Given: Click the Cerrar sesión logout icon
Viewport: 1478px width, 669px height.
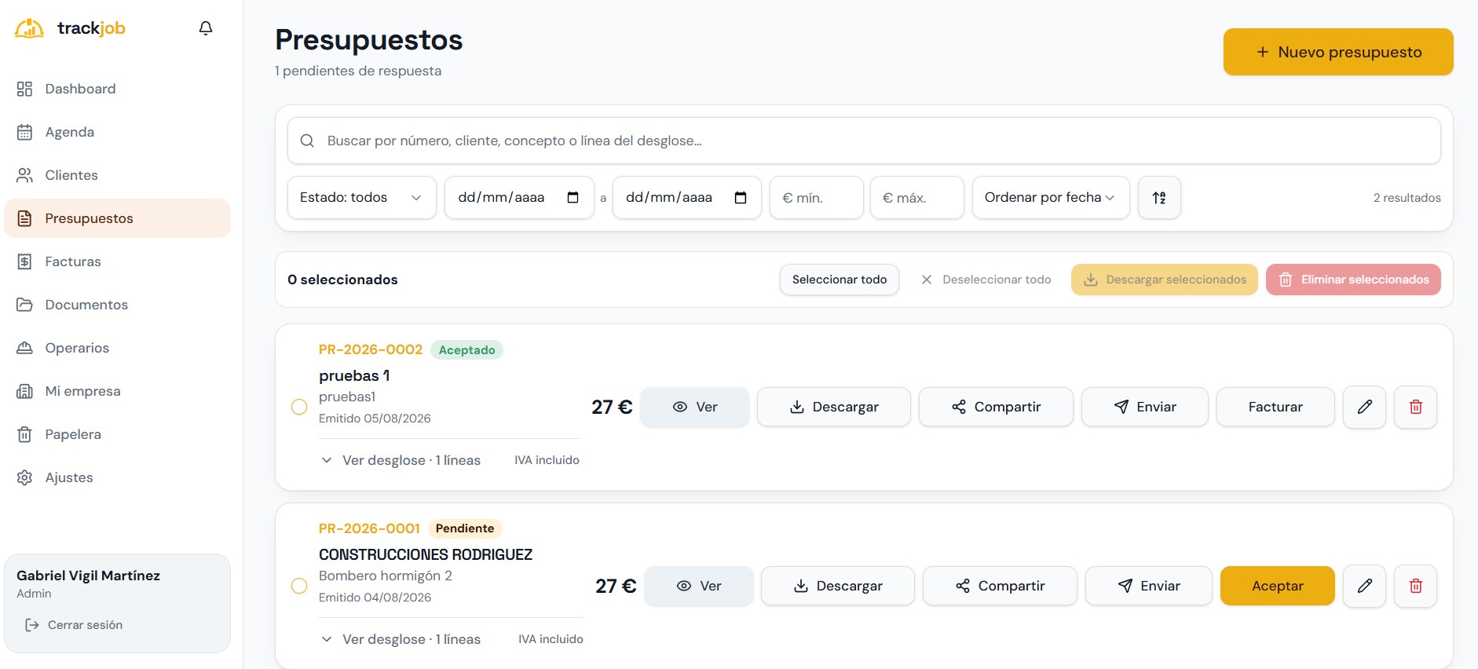Looking at the screenshot, I should pos(32,625).
